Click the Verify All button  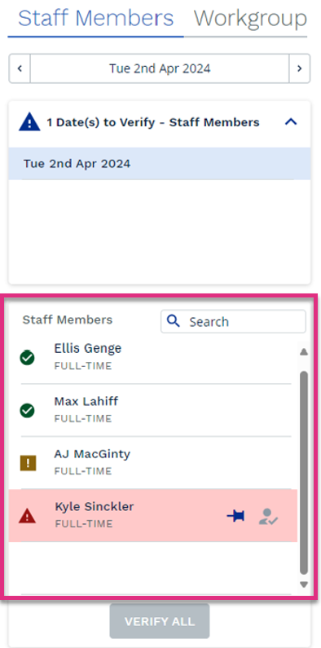click(160, 621)
